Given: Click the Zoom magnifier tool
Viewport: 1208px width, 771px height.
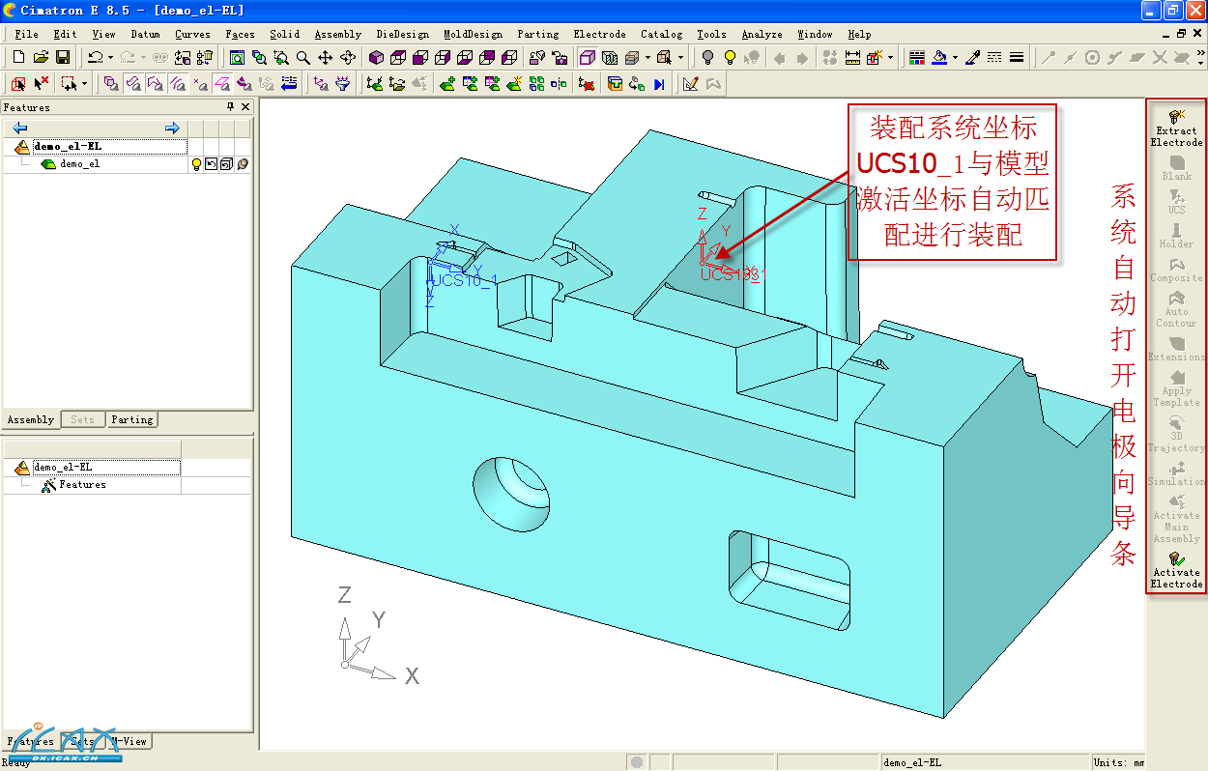Looking at the screenshot, I should pos(303,58).
